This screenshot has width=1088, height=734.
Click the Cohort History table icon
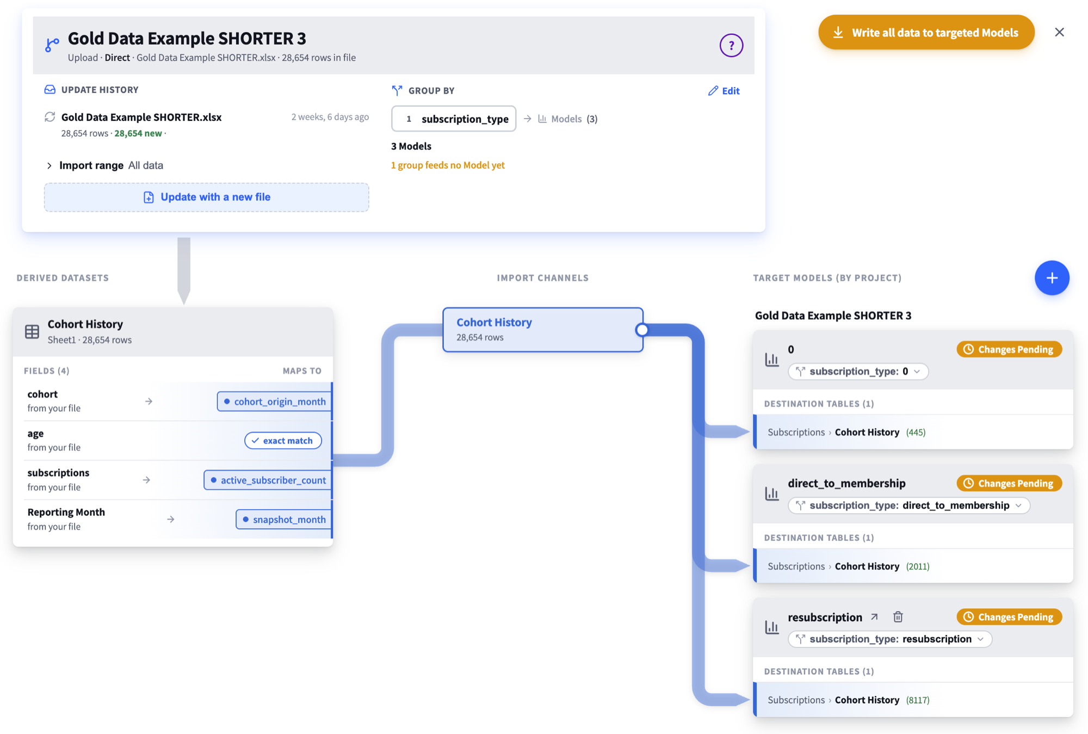click(x=32, y=331)
